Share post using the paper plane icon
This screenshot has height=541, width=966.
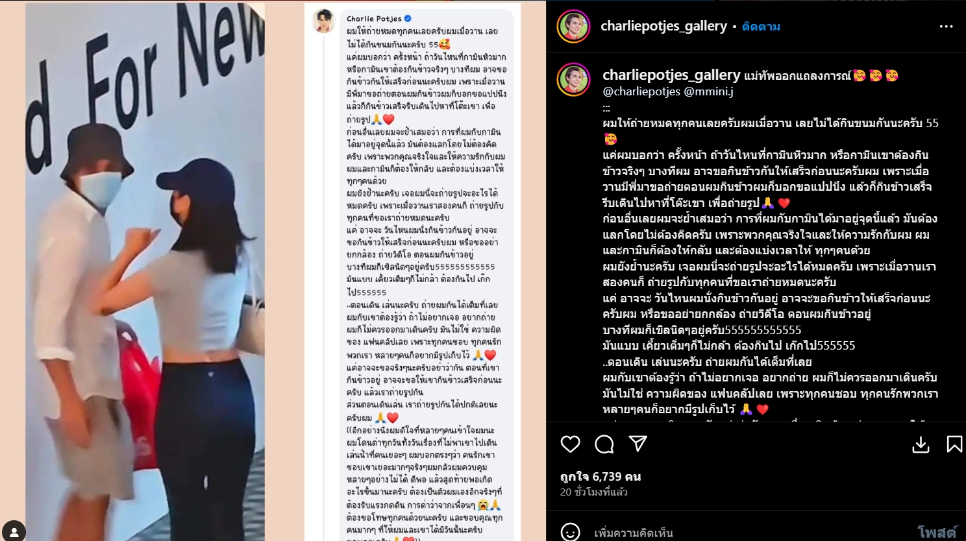coord(638,444)
